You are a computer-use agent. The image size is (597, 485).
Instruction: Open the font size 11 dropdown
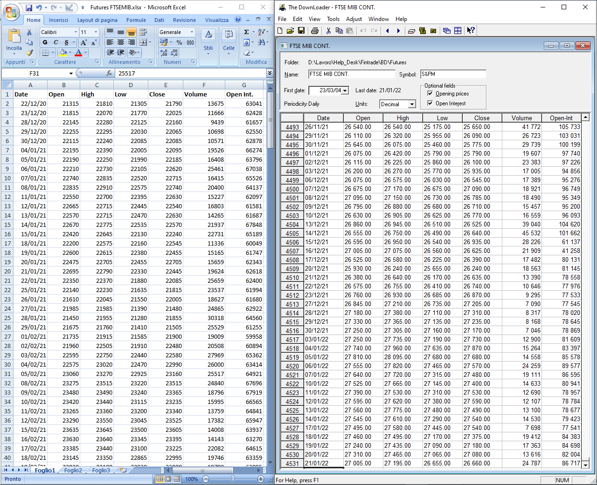96,32
